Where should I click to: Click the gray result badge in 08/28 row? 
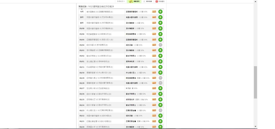[x=160, y=83]
